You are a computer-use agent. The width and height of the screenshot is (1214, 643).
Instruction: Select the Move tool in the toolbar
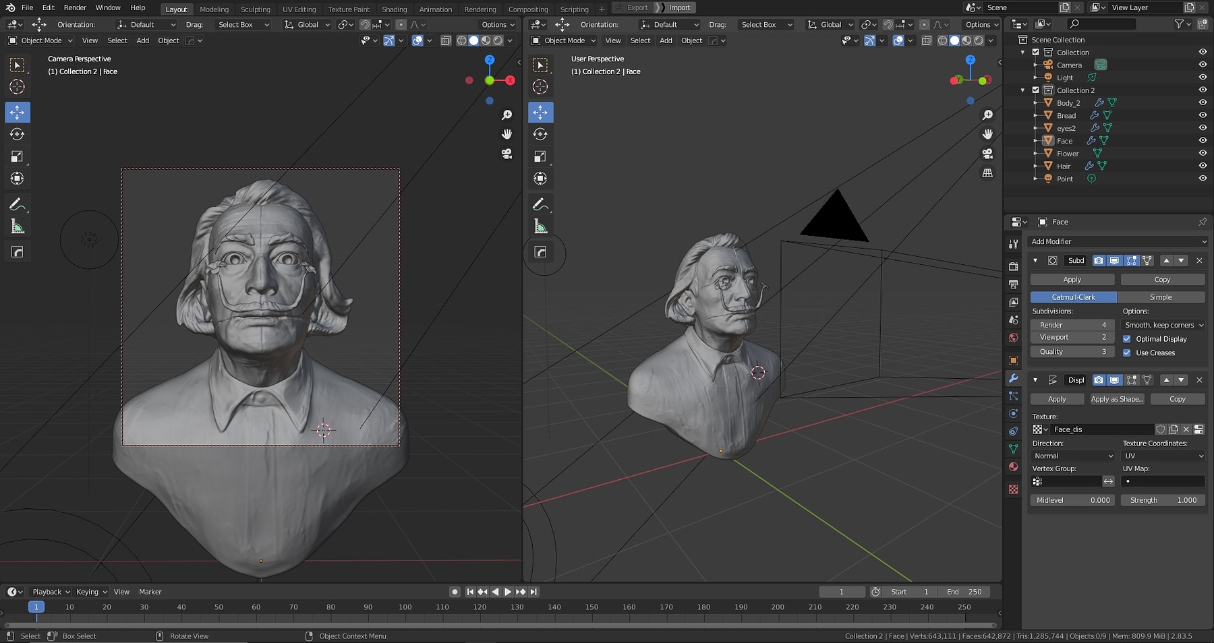point(18,112)
